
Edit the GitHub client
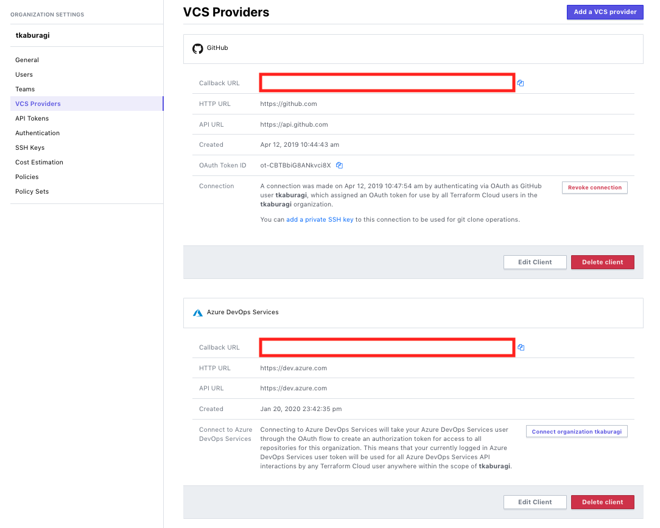pyautogui.click(x=535, y=262)
